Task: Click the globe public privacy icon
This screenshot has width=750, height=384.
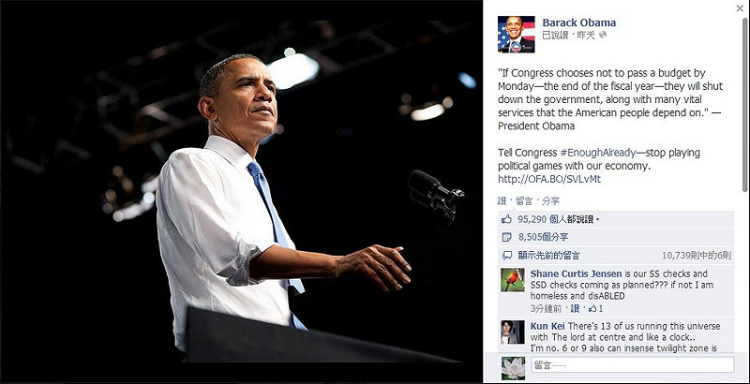Action: 603,35
